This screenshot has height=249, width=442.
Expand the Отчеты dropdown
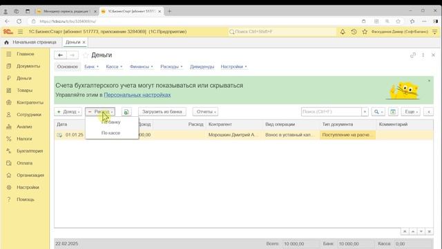(206, 112)
